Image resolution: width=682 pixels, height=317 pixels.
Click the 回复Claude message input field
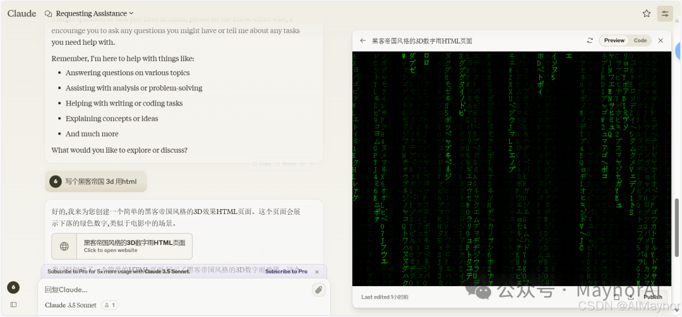click(174, 290)
